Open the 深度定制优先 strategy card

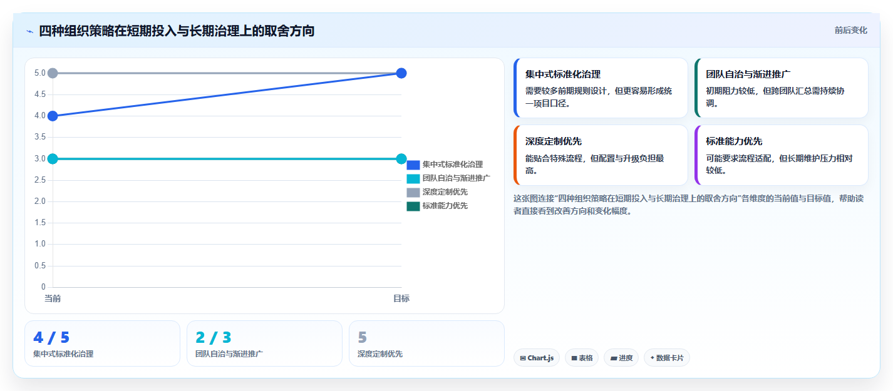[601, 155]
